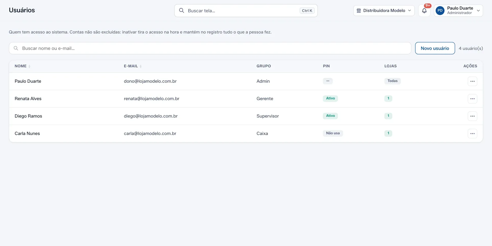
Task: Click the stores count badge for Diego Ramos
Action: pyautogui.click(x=388, y=116)
